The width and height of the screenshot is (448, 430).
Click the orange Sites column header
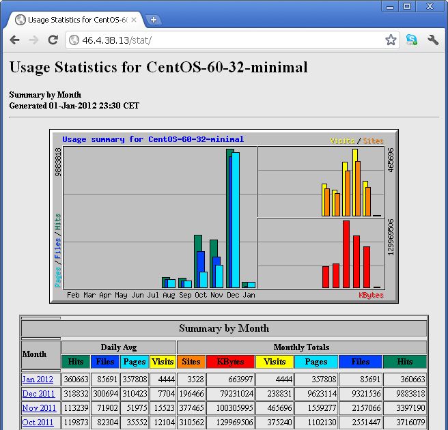191,362
